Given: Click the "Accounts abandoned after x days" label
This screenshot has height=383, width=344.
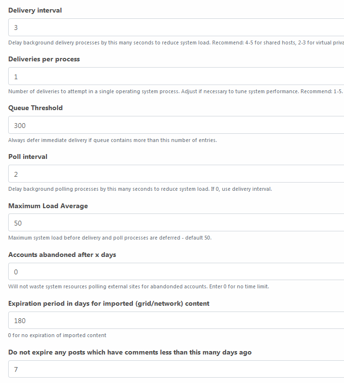Looking at the screenshot, I should [x=62, y=255].
